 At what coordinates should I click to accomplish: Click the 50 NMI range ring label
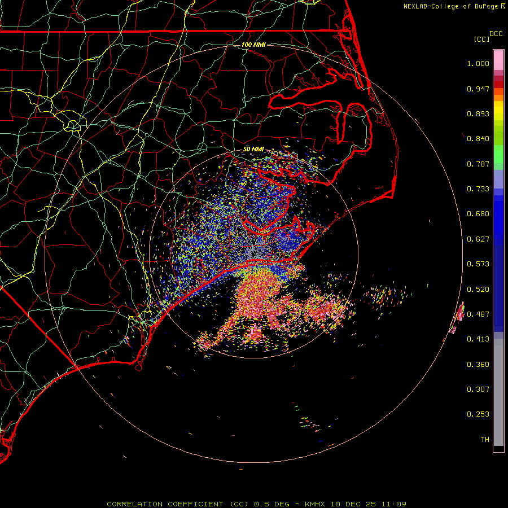(253, 149)
